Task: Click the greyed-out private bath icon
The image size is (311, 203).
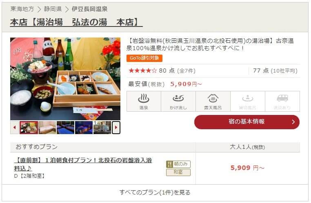Action: click(247, 101)
